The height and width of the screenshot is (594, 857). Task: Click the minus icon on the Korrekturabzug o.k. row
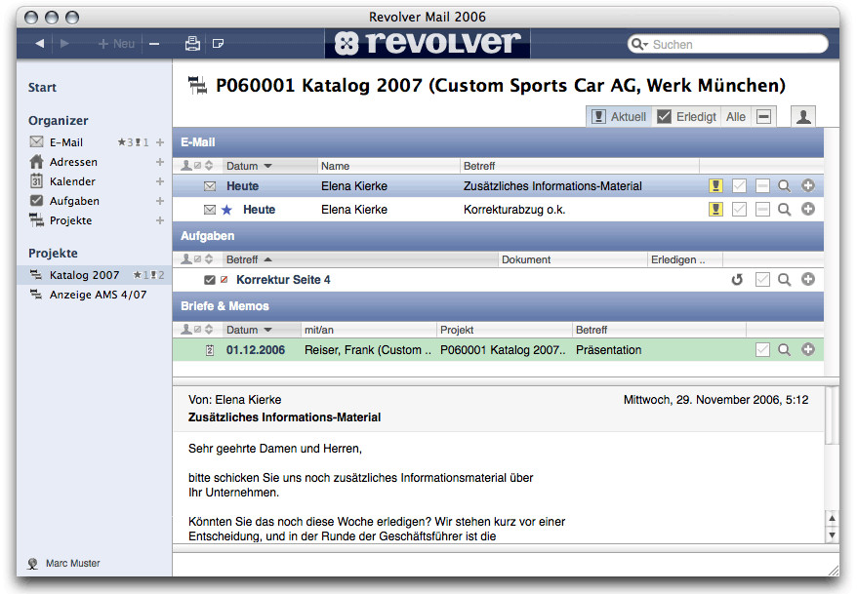click(x=762, y=209)
